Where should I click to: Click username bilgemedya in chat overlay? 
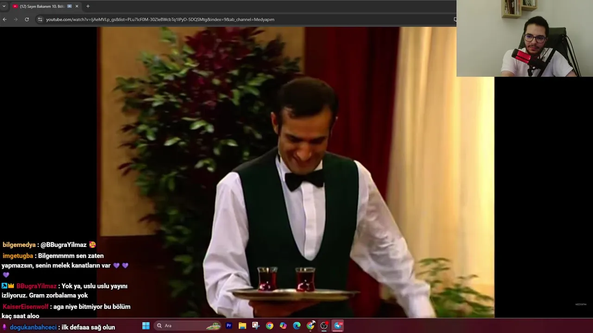[x=19, y=245]
